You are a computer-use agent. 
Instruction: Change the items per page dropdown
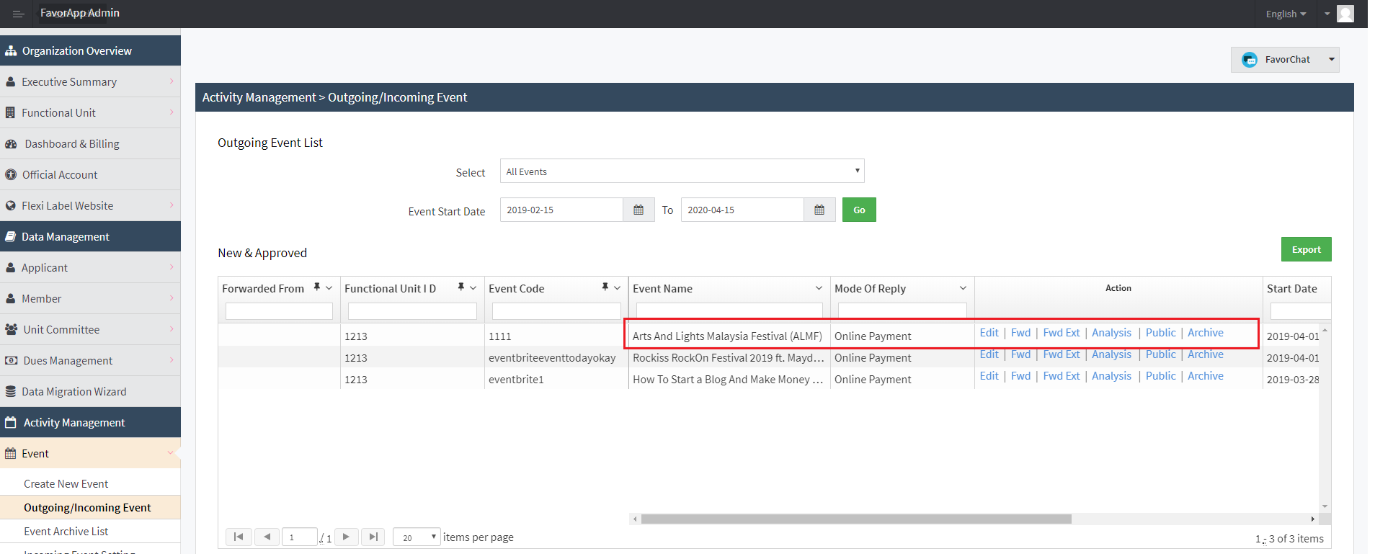(x=417, y=537)
